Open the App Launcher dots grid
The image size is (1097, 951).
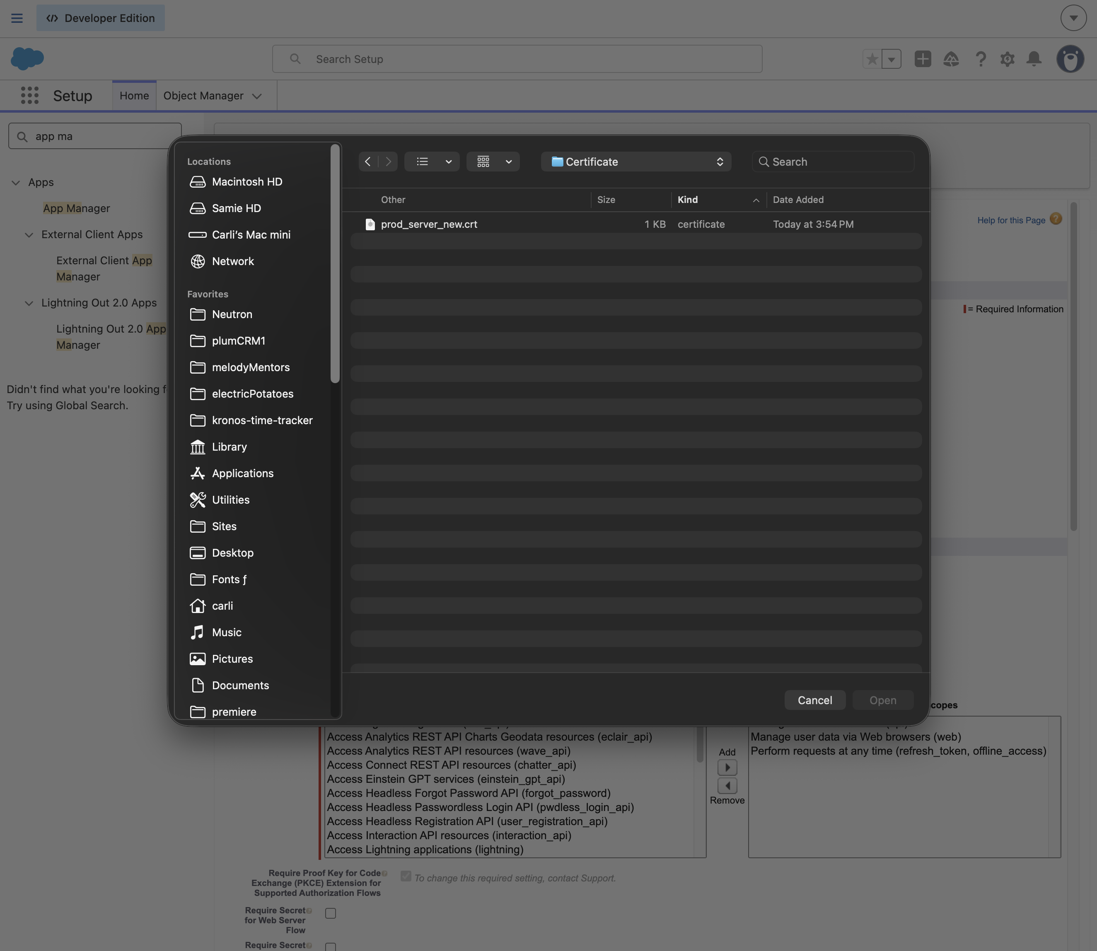(30, 96)
